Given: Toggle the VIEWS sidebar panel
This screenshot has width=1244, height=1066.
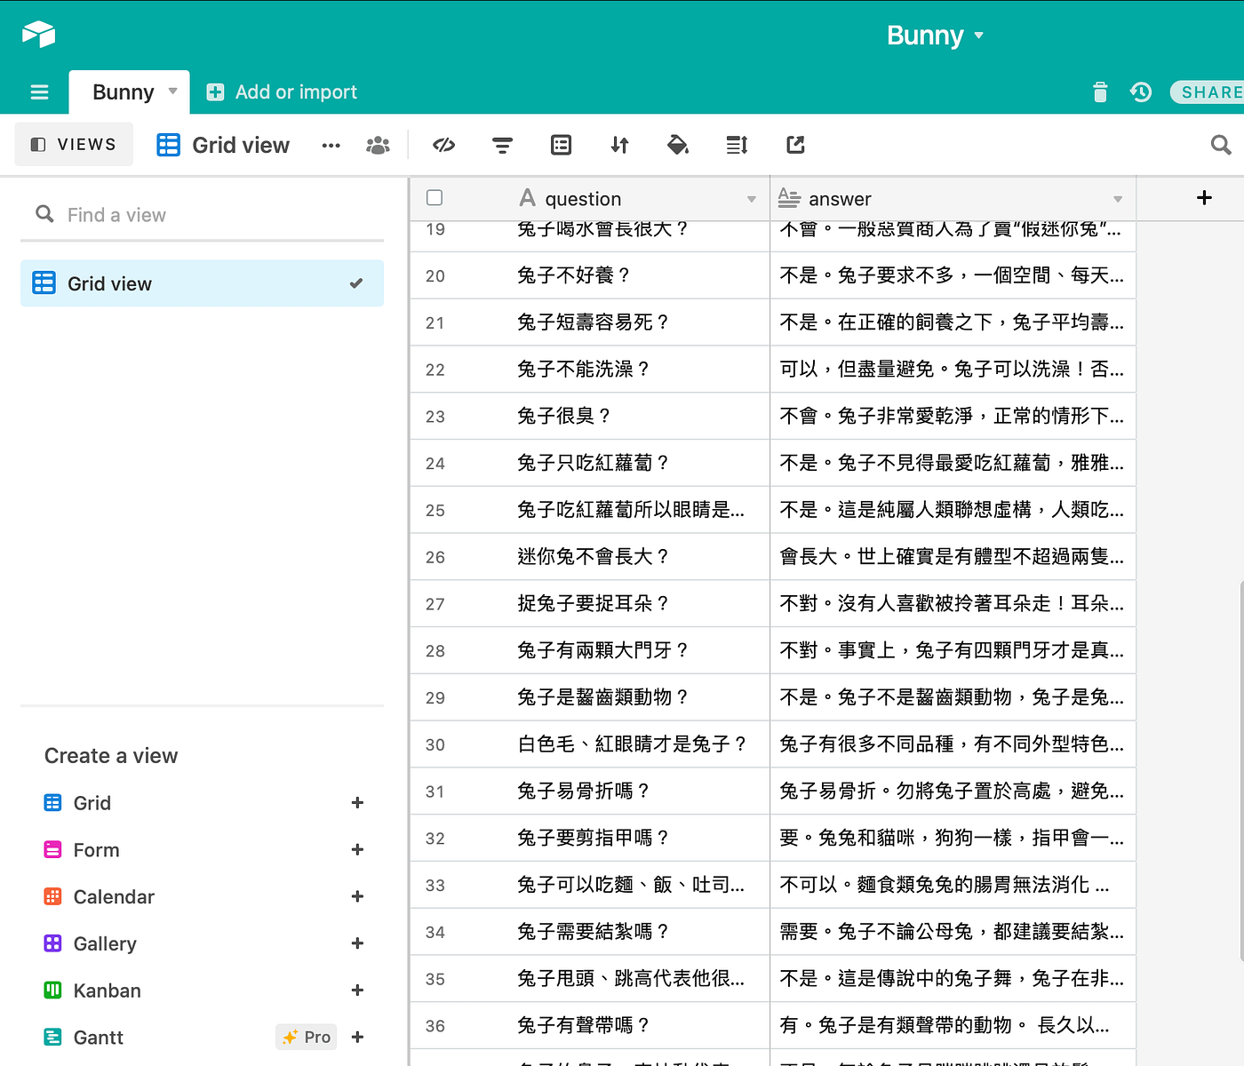Looking at the screenshot, I should (74, 144).
